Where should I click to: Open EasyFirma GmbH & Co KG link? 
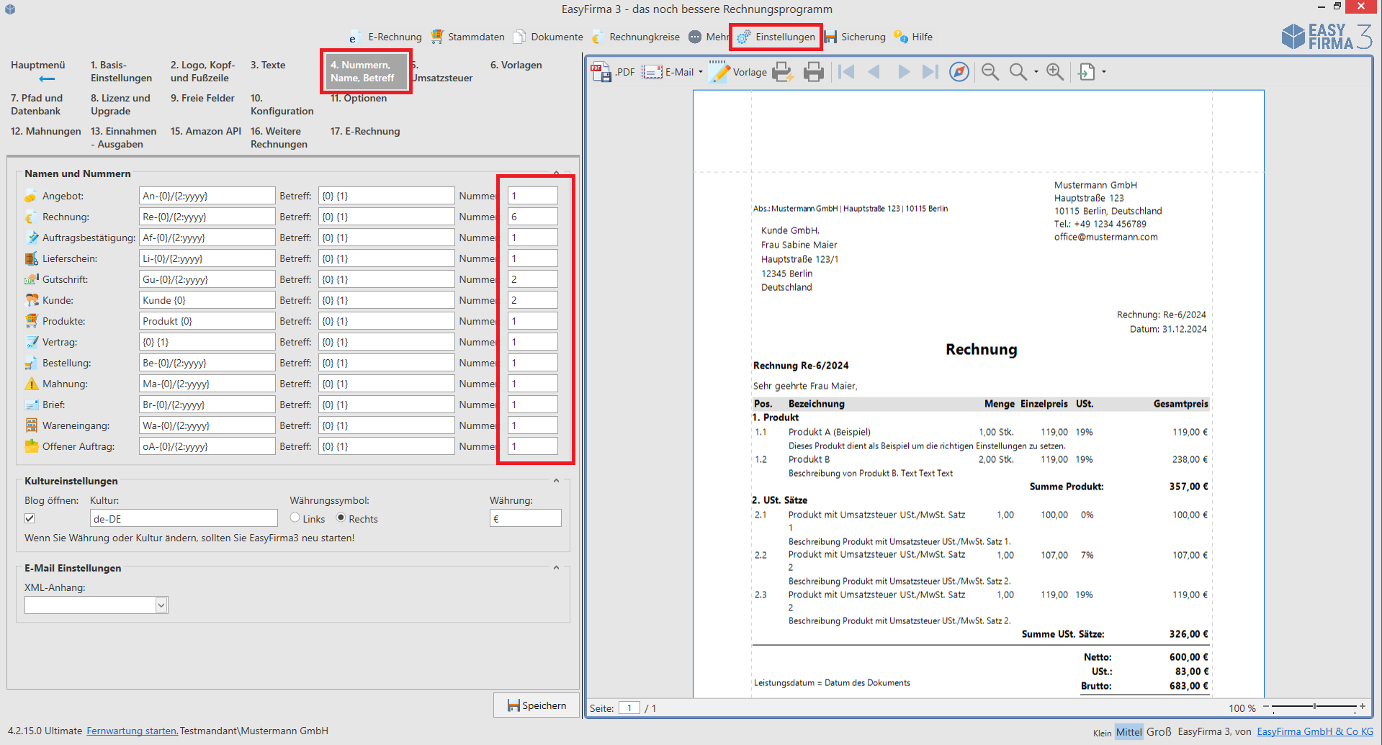pyautogui.click(x=1315, y=731)
